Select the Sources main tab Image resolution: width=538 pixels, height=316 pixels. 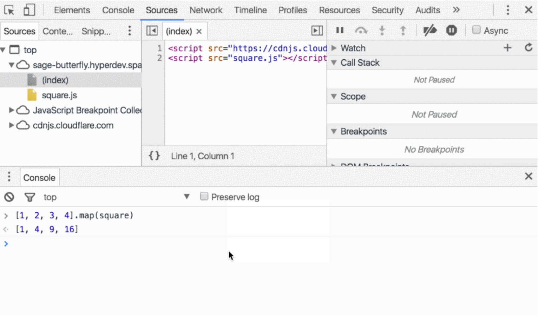(162, 10)
